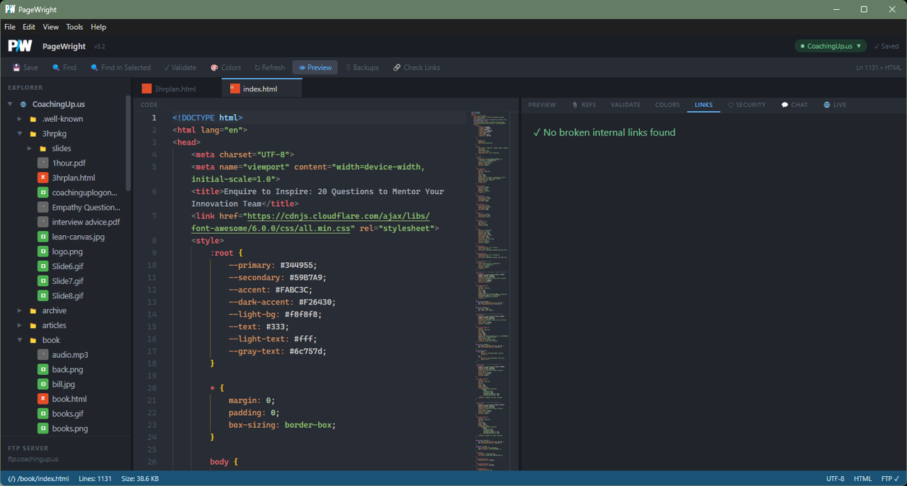This screenshot has height=486, width=907.
Task: Open Slide6.gif in the explorer
Action: tap(67, 266)
